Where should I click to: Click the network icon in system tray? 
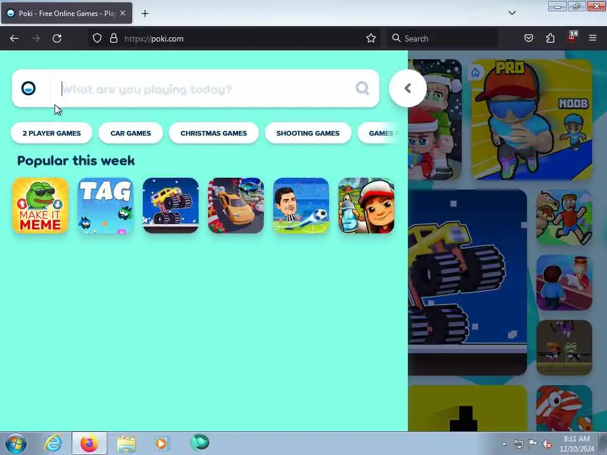pyautogui.click(x=518, y=444)
